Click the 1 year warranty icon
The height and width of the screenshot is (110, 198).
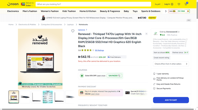pos(154,74)
